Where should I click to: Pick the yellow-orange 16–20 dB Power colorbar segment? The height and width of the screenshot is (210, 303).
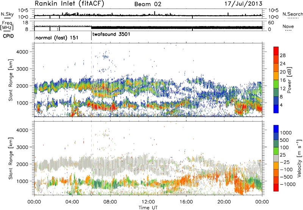(276, 76)
